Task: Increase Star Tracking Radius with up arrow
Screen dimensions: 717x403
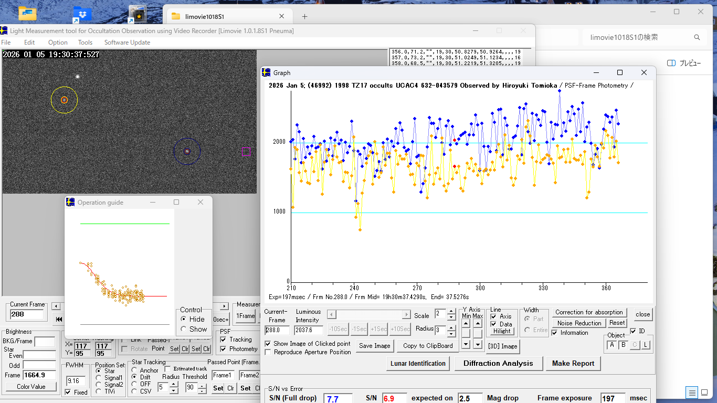Action: click(174, 385)
